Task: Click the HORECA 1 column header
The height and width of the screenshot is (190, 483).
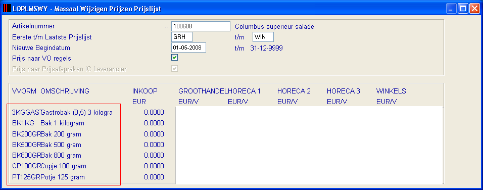Action: click(244, 91)
